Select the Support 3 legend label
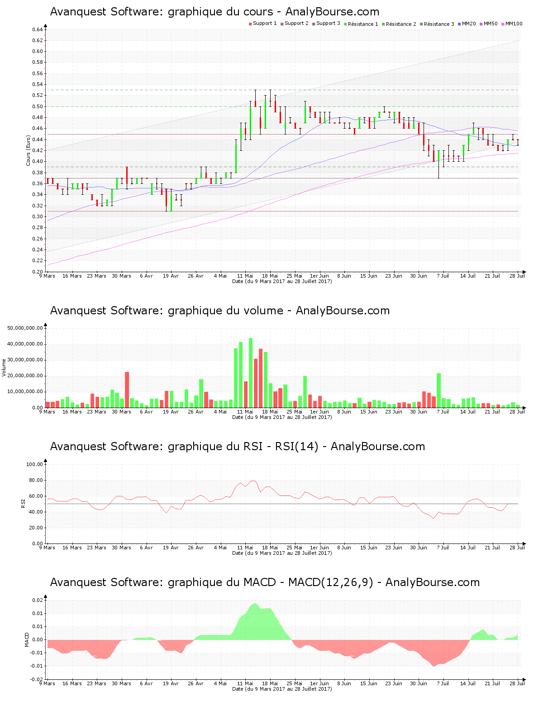The width and height of the screenshot is (543, 702). click(x=328, y=24)
